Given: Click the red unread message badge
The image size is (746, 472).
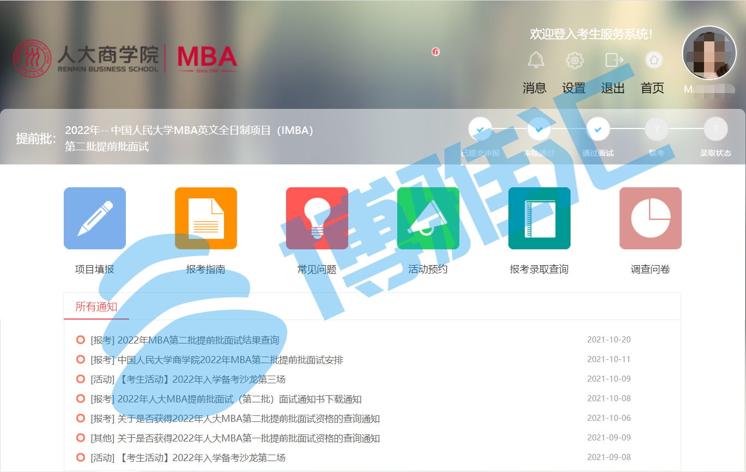Looking at the screenshot, I should point(435,52).
